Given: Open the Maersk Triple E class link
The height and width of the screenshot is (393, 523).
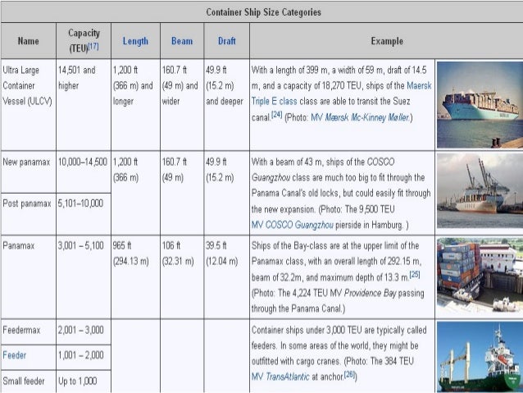Looking at the screenshot, I should 341,94.
